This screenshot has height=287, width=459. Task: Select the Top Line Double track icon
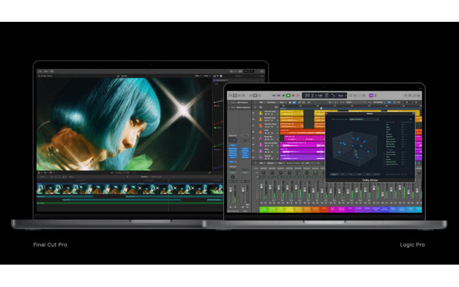click(x=260, y=145)
